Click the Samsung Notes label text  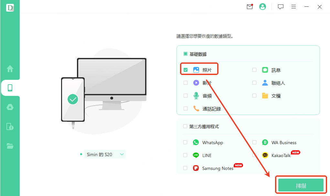218,168
